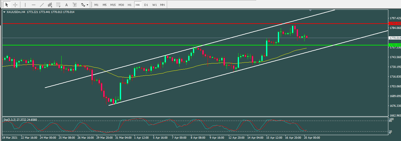Expand the XAUUSDm,H4 chart title arrow
This screenshot has height=141, width=401.
pyautogui.click(x=4, y=12)
